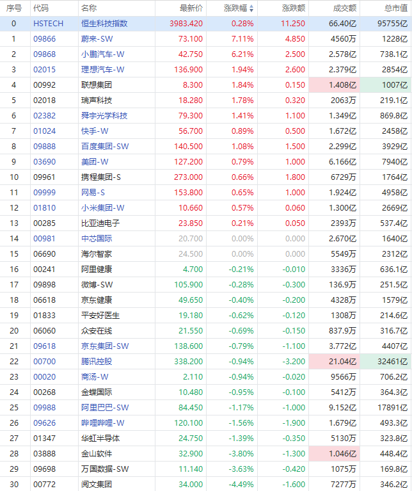The width and height of the screenshot is (412, 491).
Task: Open 中芯国际 stock link
Action: (x=97, y=238)
